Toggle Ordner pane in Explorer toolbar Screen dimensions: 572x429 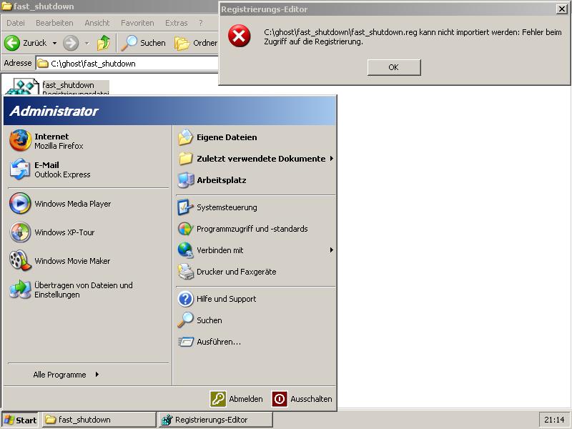pos(195,43)
